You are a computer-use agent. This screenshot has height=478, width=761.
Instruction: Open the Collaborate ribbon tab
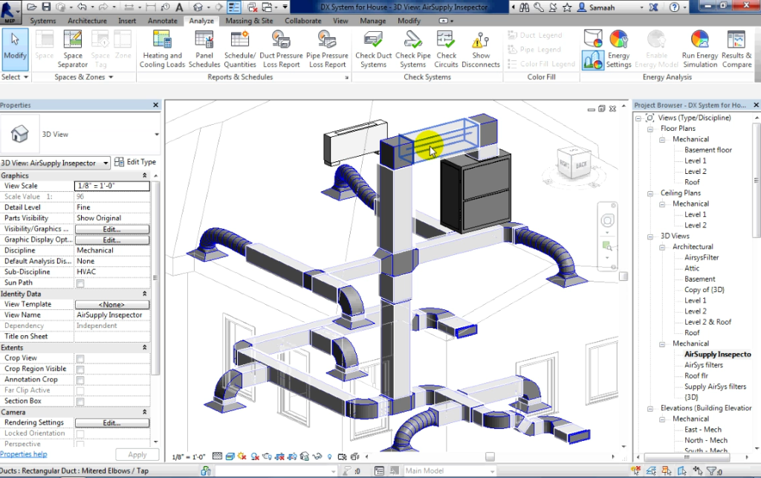[x=303, y=21]
